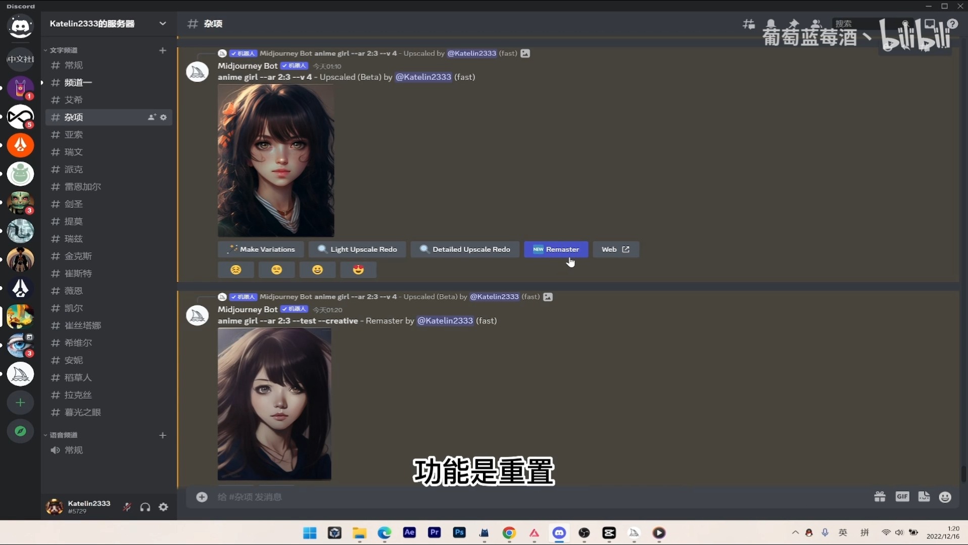React with heart-eyes emoji button

point(358,269)
